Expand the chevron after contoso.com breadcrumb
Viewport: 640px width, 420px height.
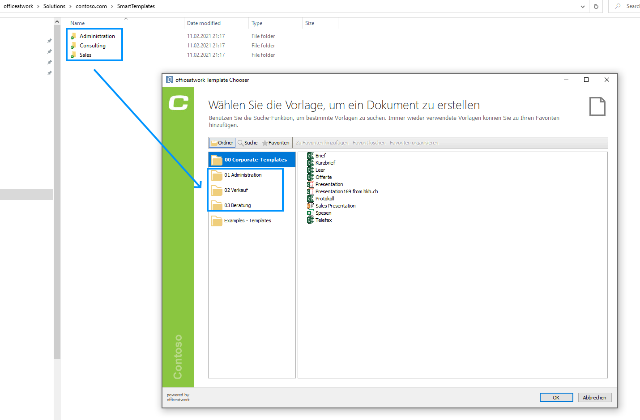click(112, 6)
